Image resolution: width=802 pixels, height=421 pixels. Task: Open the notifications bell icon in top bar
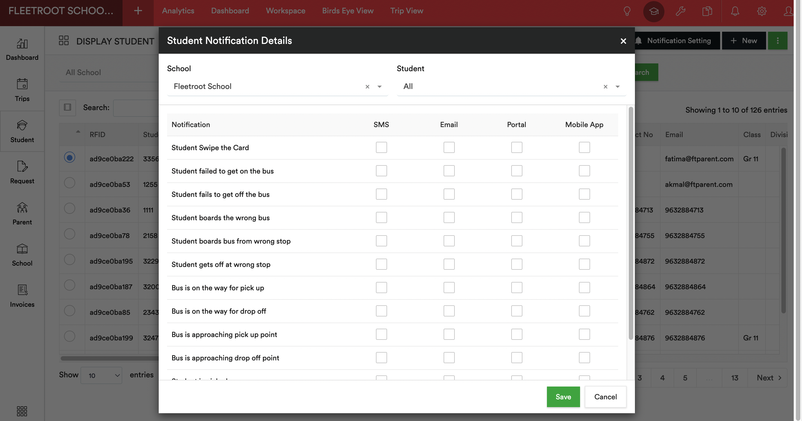(x=735, y=11)
